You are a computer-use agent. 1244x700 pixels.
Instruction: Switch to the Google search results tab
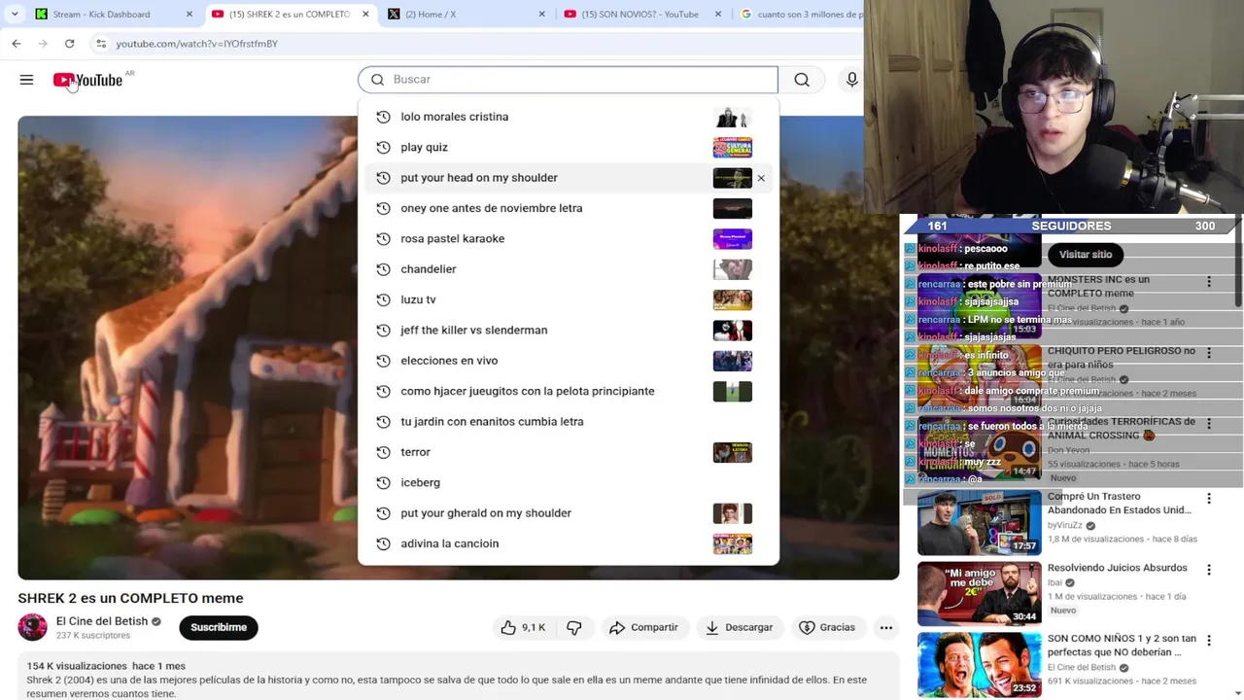pyautogui.click(x=800, y=14)
